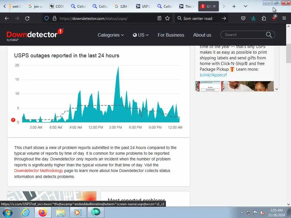Switch to the CODE tab
Screen dimensions: 291x218
57,6
